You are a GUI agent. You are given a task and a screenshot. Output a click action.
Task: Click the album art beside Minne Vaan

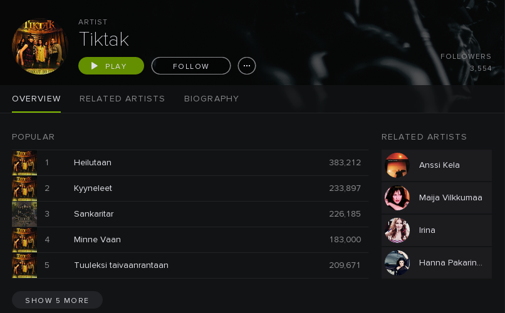24,240
